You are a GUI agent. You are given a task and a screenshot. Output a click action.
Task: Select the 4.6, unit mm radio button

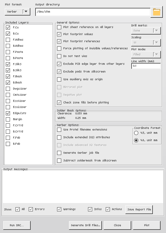click(x=136, y=140)
